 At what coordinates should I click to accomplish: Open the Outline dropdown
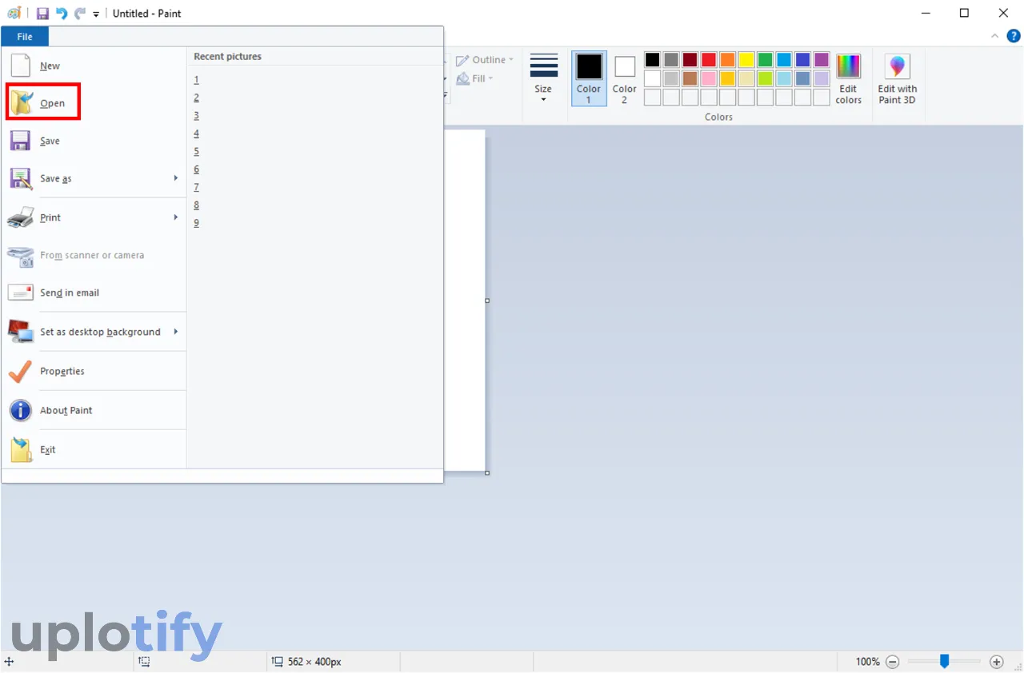pyautogui.click(x=485, y=60)
